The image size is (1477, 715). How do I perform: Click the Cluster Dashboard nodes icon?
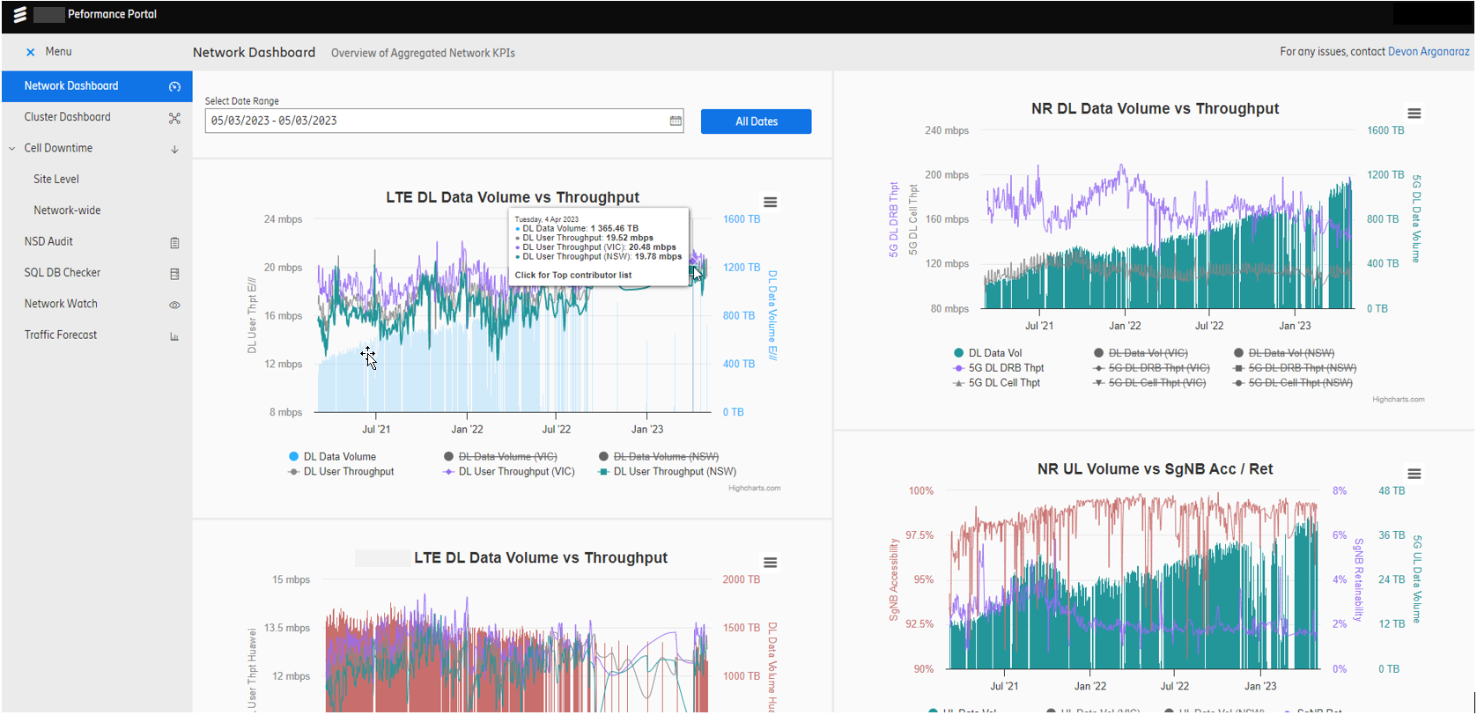tap(174, 118)
